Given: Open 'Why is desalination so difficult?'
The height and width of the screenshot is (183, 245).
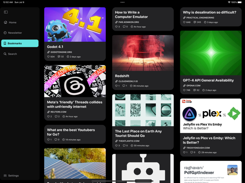Looking at the screenshot, I should (210, 12).
